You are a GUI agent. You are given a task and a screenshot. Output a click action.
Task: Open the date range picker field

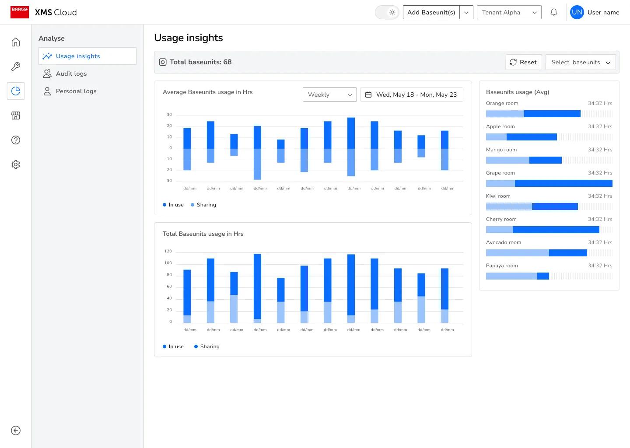(412, 94)
